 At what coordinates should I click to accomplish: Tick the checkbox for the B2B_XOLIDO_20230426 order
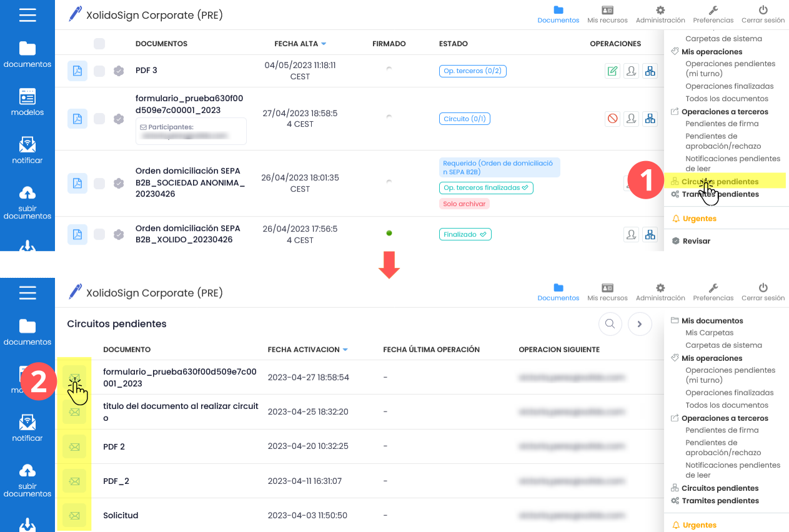[99, 234]
